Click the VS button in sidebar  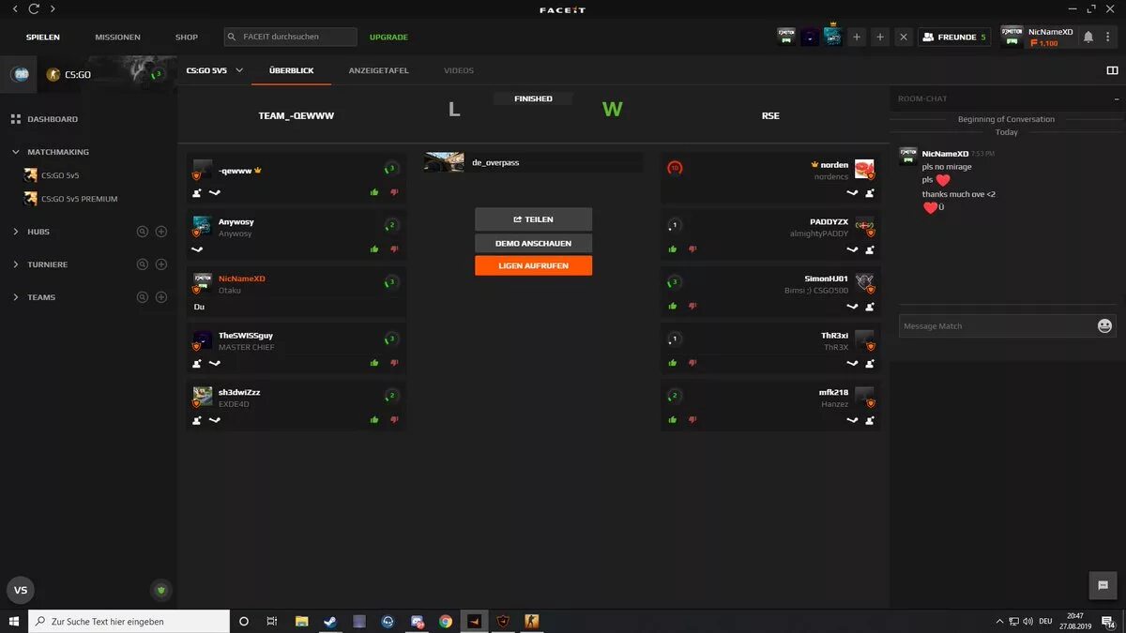[21, 590]
